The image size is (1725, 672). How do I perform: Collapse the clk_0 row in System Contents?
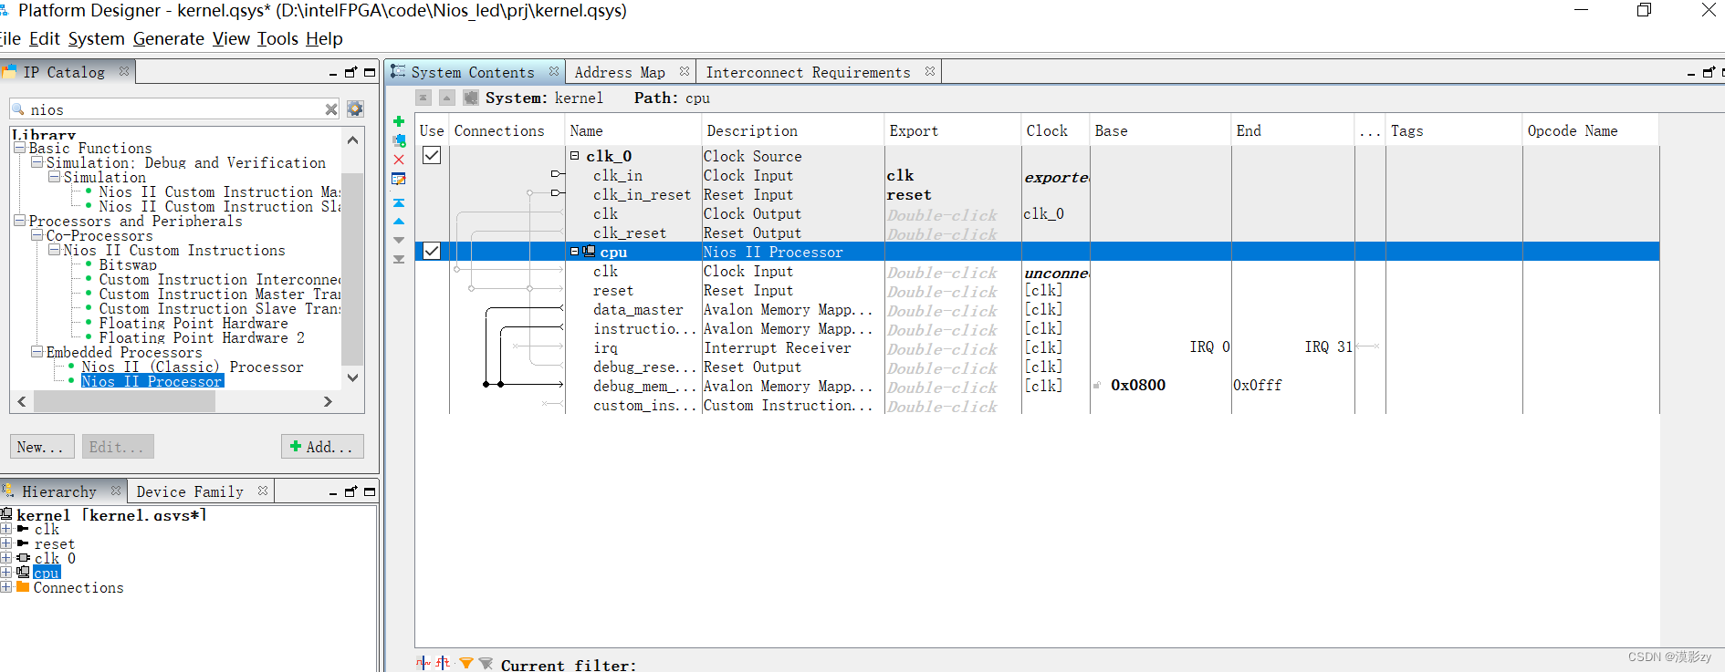tap(575, 156)
